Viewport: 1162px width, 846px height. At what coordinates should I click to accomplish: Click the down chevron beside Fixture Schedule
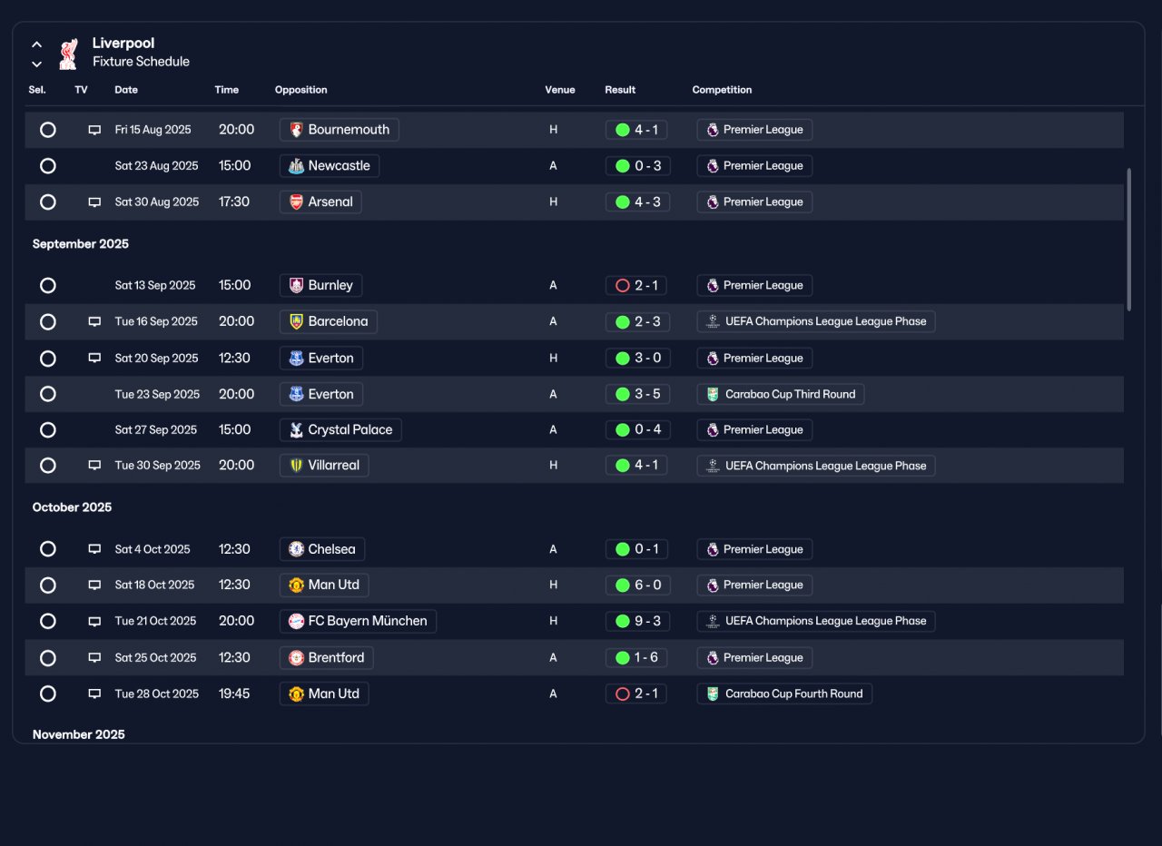click(x=37, y=64)
